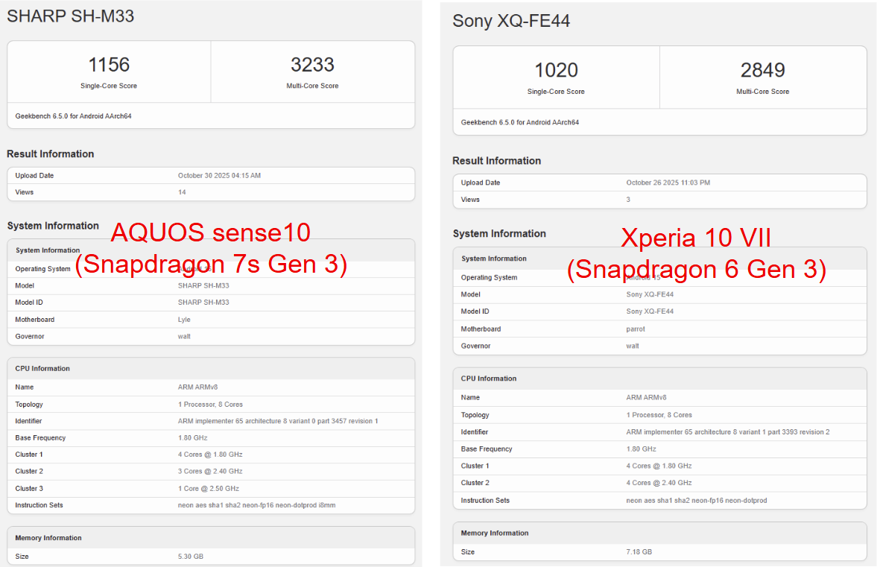
Task: Click the 1020 single-core score
Action: click(556, 70)
